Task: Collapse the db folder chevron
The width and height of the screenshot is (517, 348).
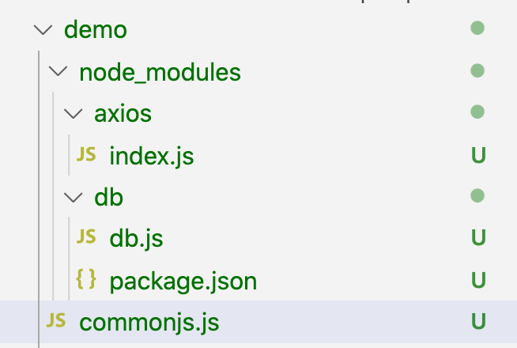Action: [74, 197]
